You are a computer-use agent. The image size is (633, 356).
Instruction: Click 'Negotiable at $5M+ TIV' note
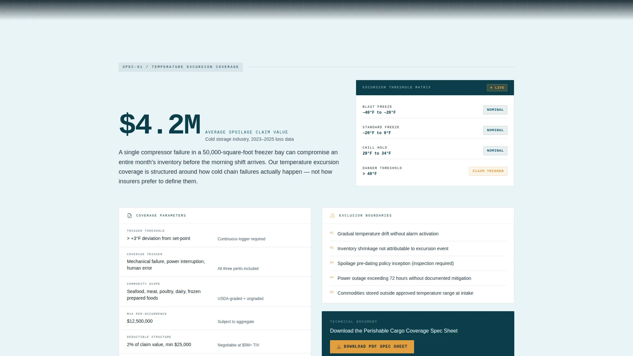pyautogui.click(x=238, y=345)
